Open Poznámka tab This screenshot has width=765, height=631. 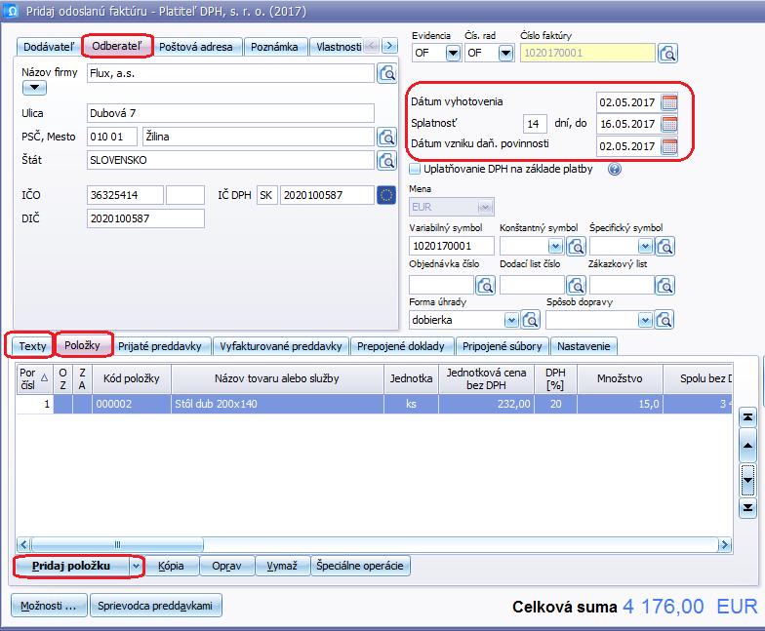pos(275,47)
